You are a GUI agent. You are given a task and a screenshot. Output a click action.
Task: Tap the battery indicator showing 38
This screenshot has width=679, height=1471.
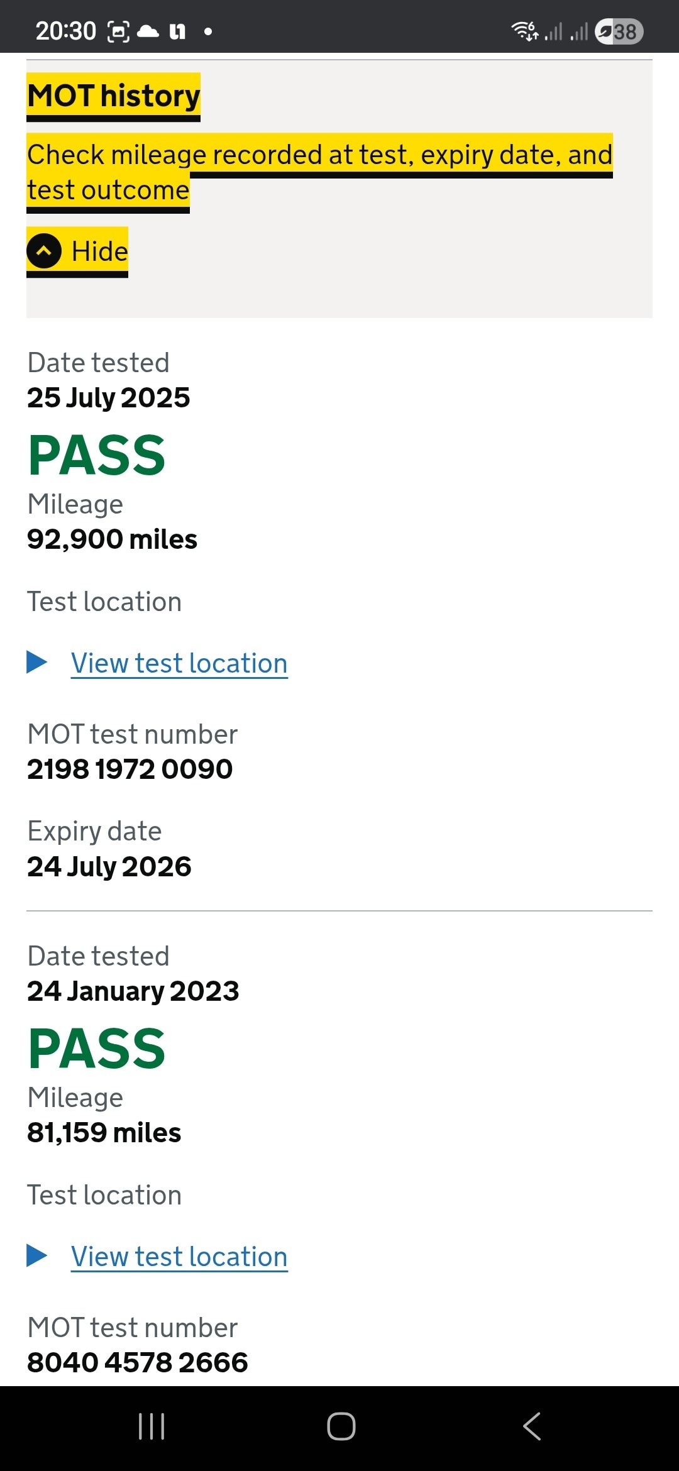[619, 31]
